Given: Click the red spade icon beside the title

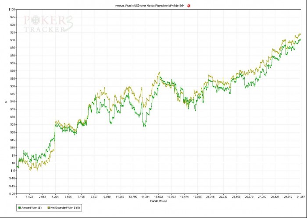Looking at the screenshot, I should coord(189,6).
